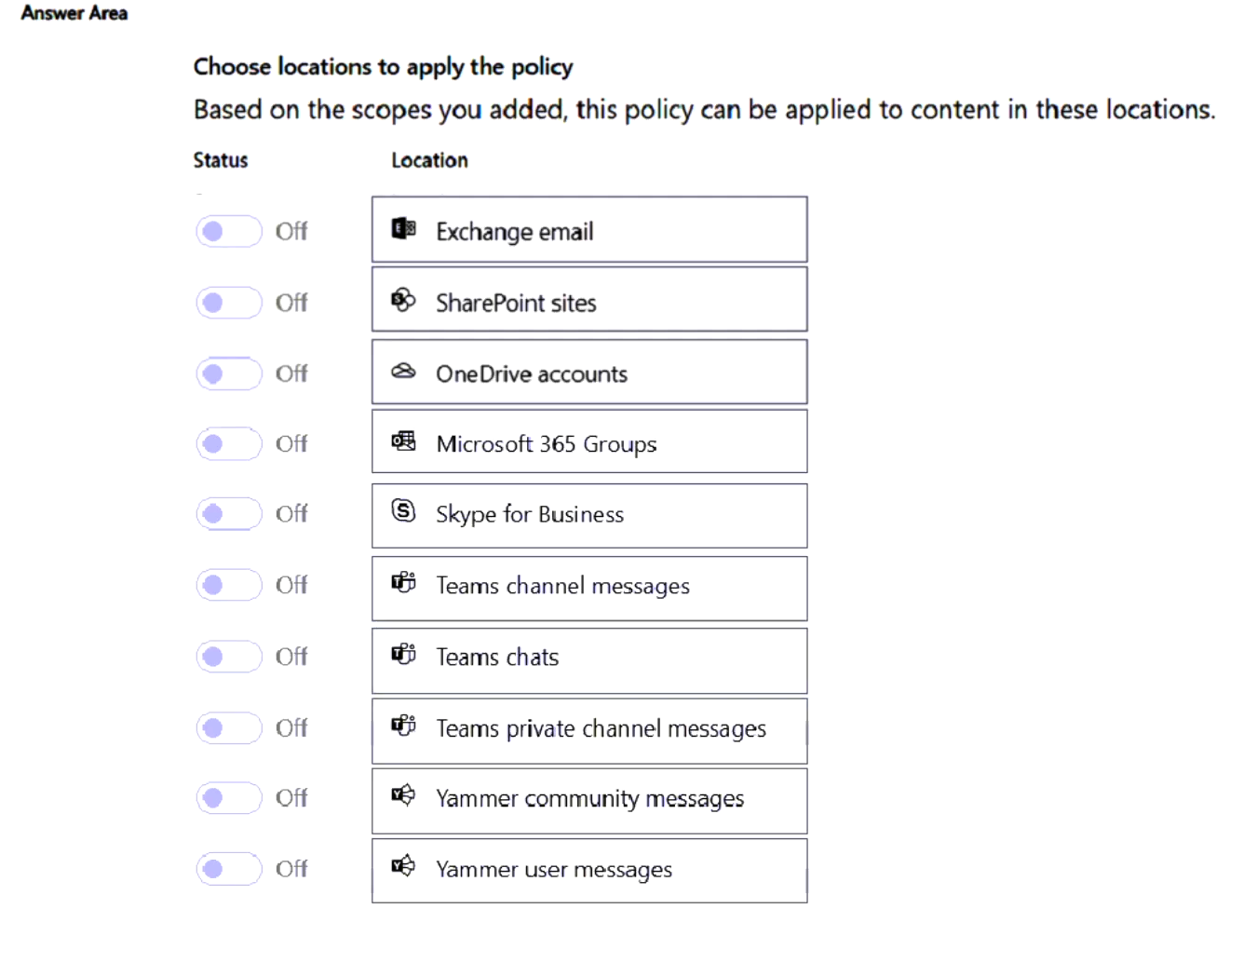
Task: Toggle Yammer user messages status on
Action: [229, 869]
